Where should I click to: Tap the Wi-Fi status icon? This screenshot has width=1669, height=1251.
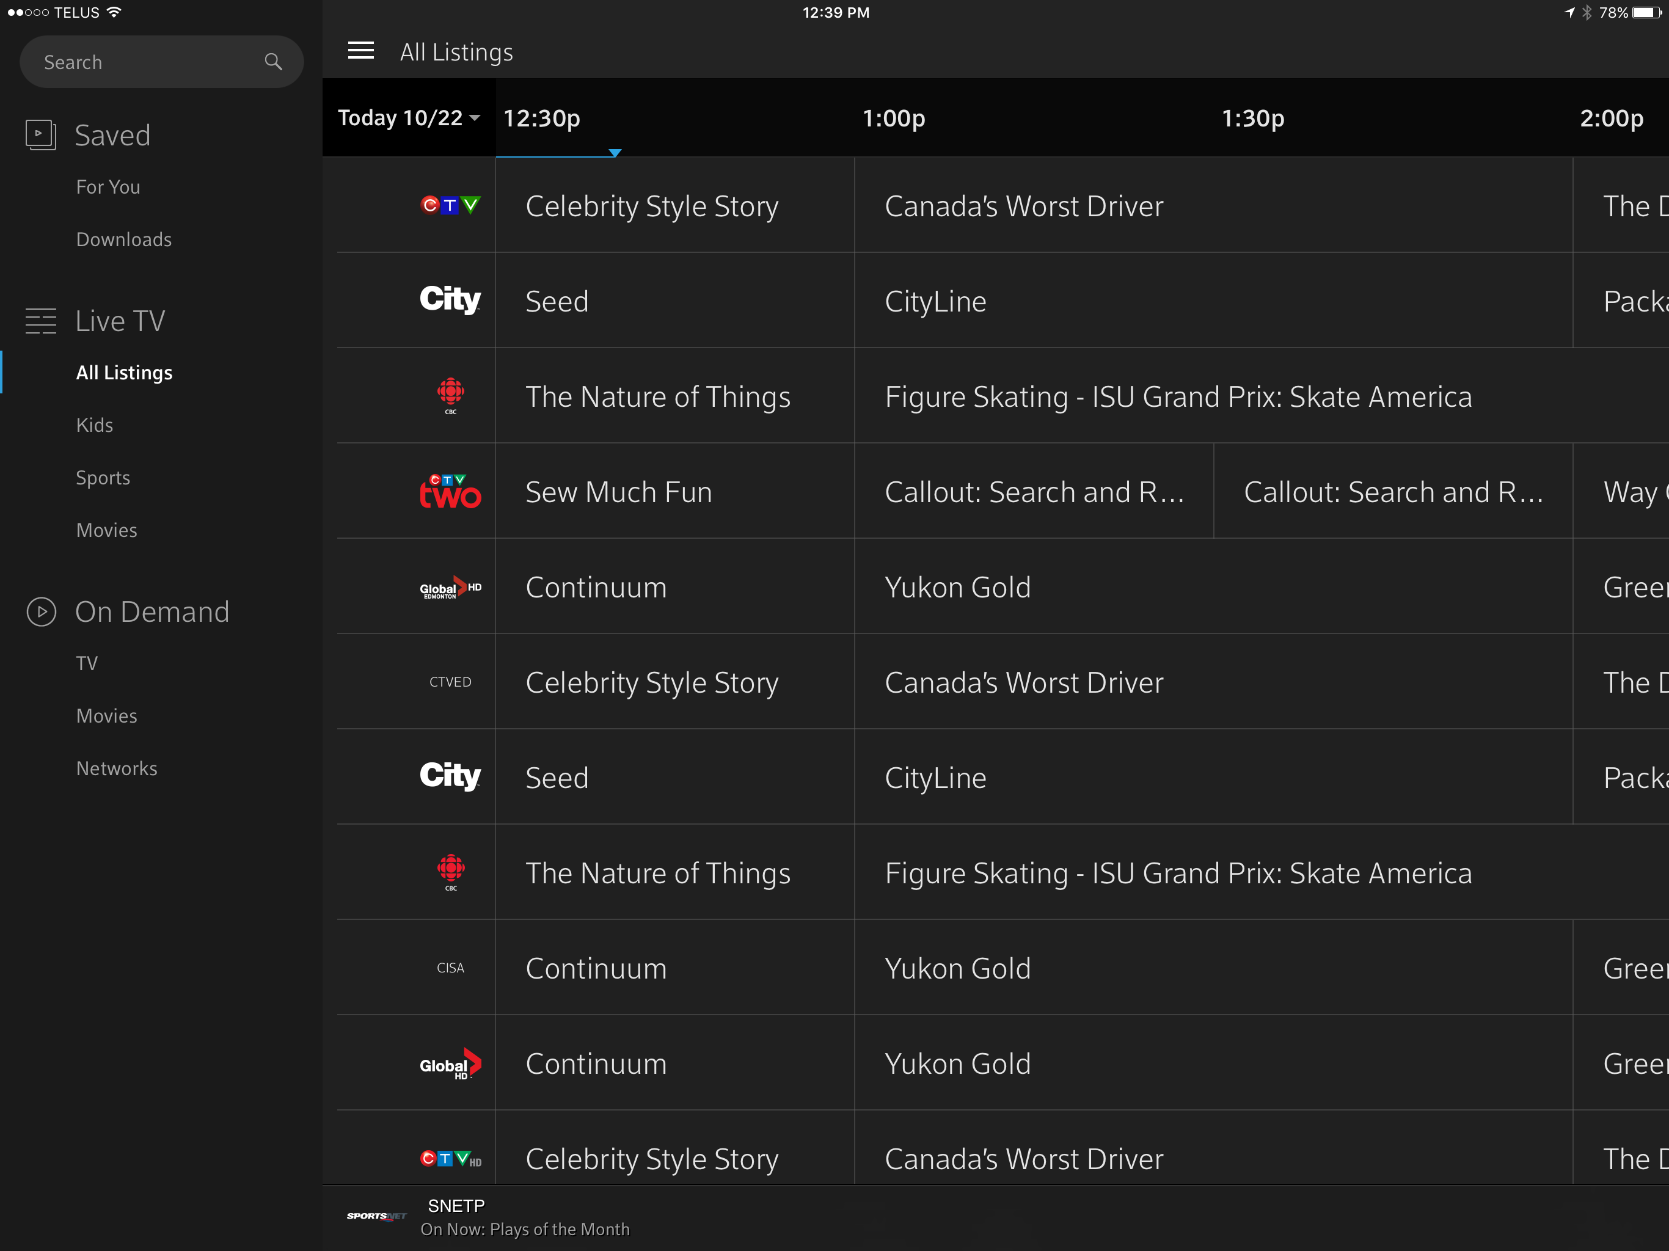coord(114,12)
